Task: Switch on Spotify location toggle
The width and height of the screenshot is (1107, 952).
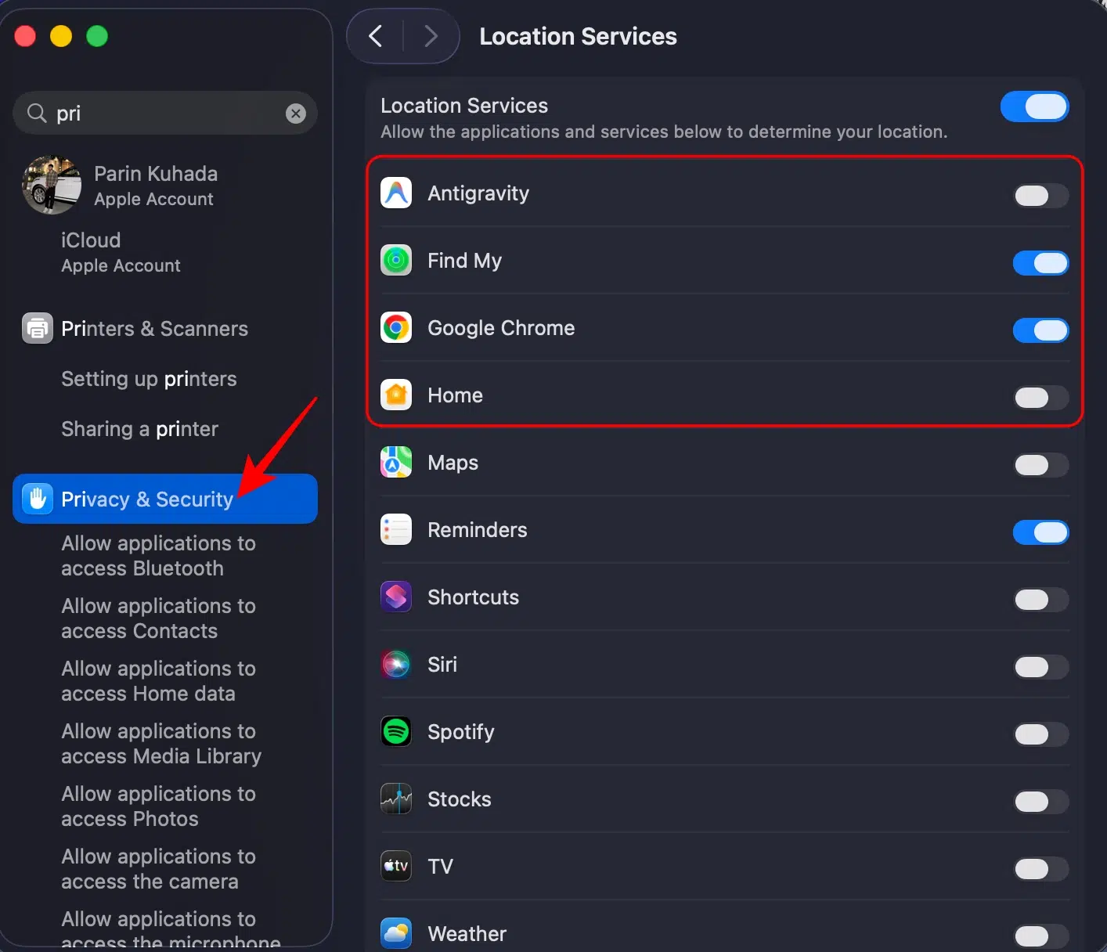Action: point(1041,734)
